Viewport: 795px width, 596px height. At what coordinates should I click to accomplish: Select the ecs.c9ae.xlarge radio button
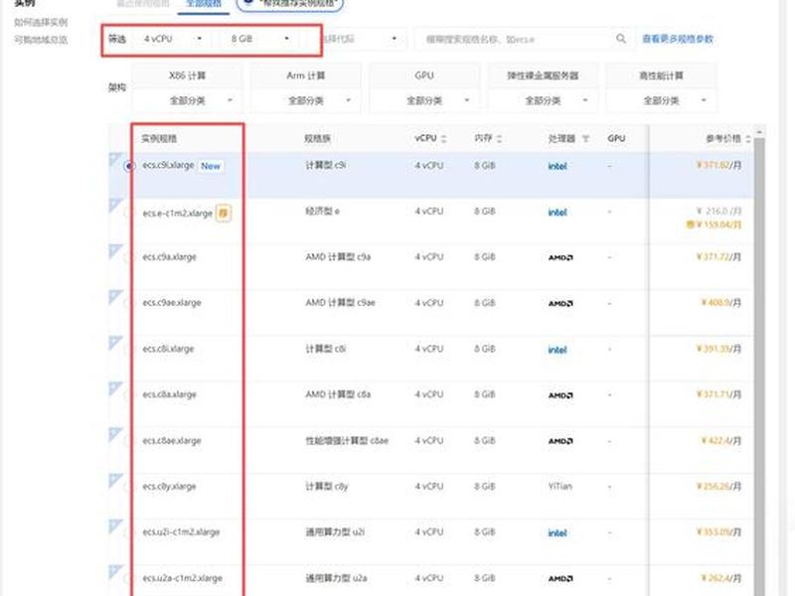point(128,303)
